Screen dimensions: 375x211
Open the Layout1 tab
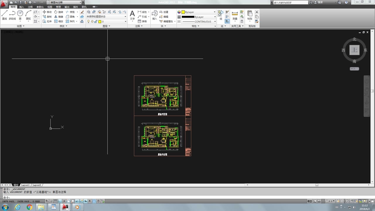pos(25,185)
